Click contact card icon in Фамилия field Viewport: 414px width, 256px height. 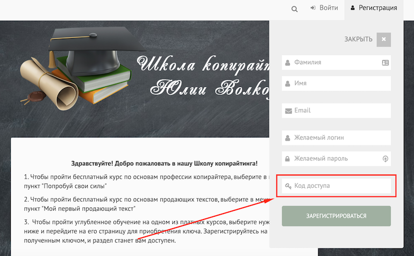pyautogui.click(x=385, y=63)
